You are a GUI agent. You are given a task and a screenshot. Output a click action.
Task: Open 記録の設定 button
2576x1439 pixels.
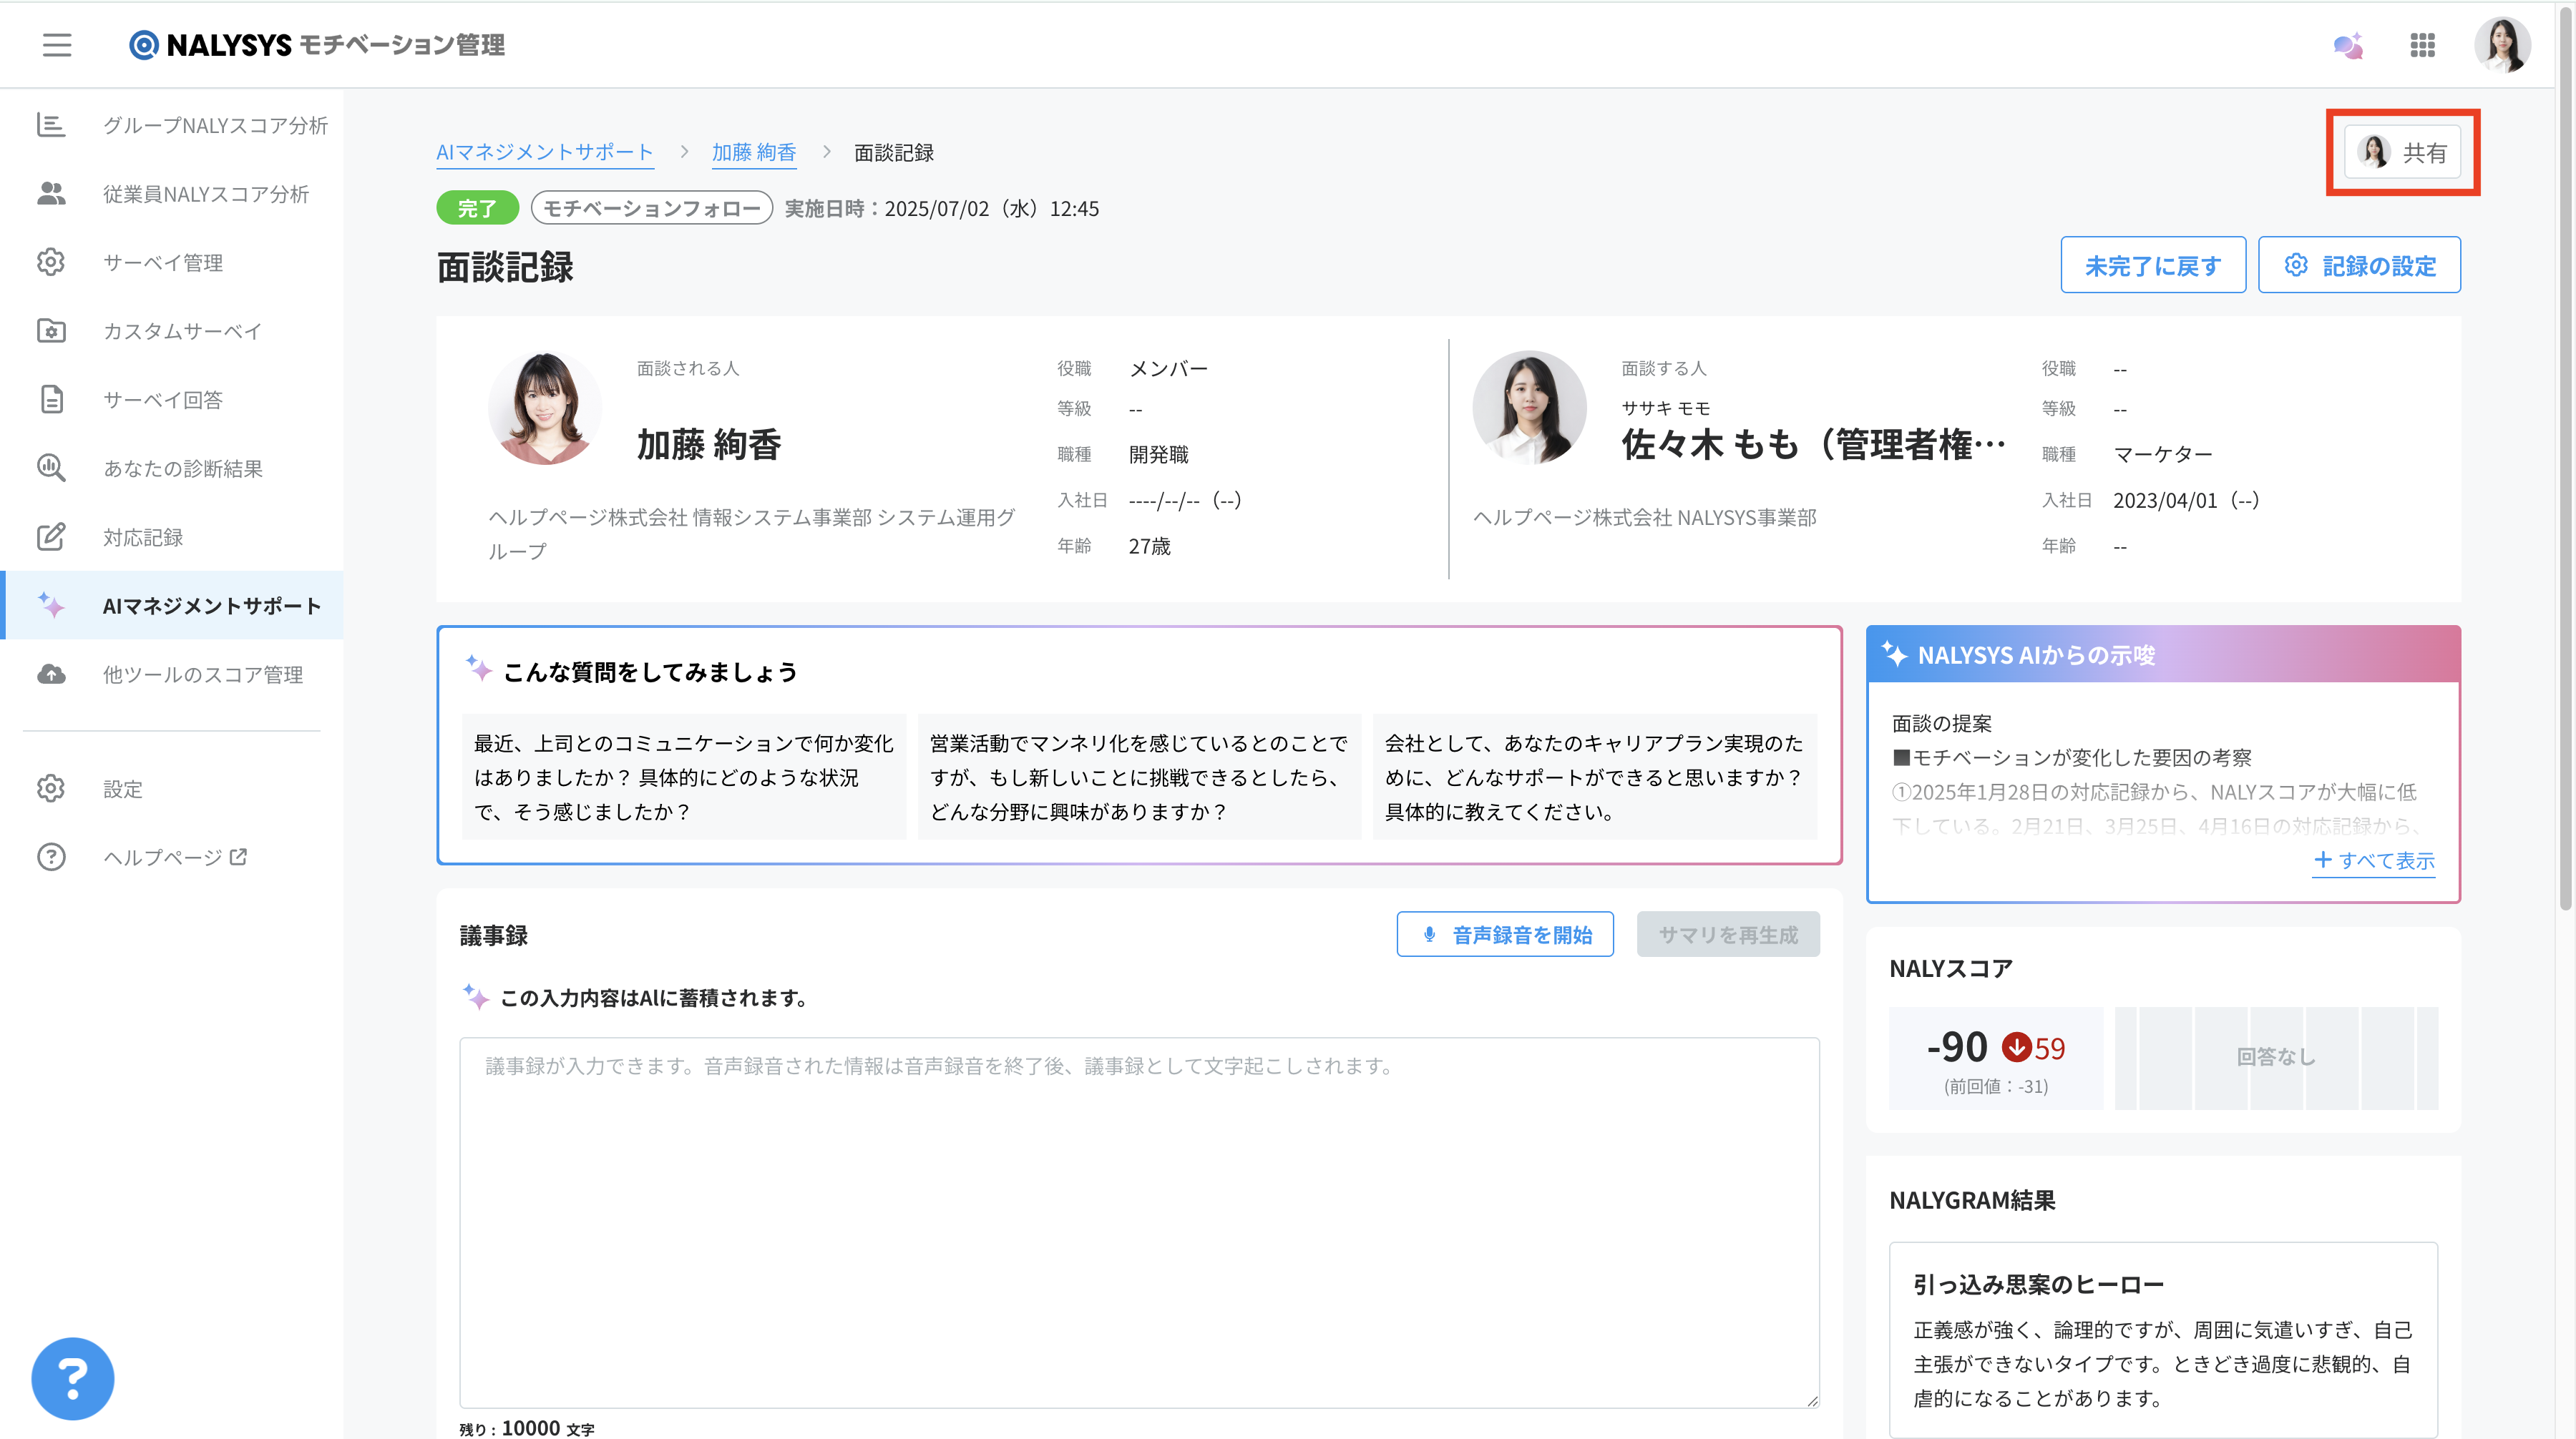pos(2359,265)
